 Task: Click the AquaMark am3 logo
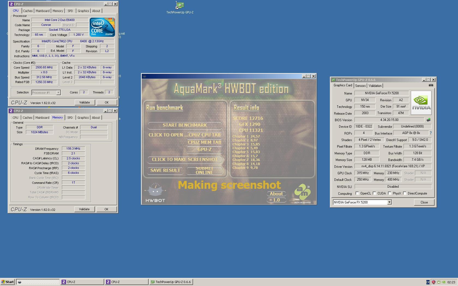click(x=303, y=194)
